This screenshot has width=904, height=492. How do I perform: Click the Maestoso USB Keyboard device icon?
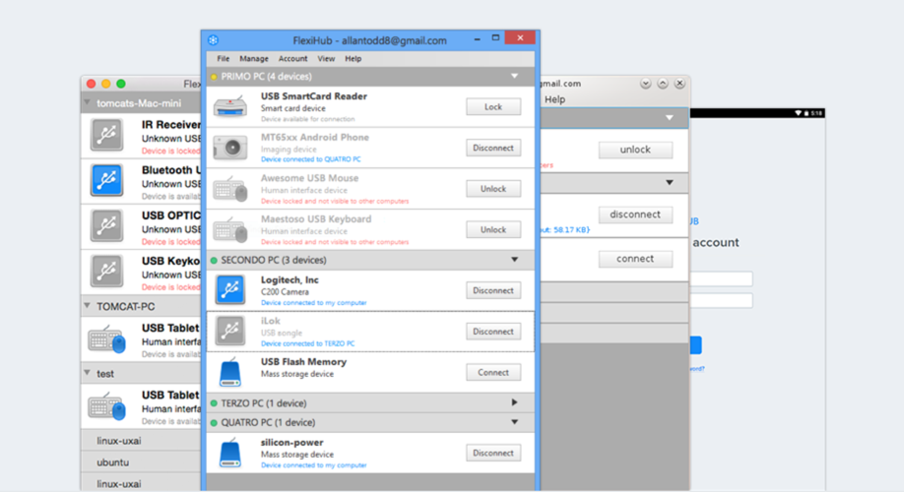[230, 230]
